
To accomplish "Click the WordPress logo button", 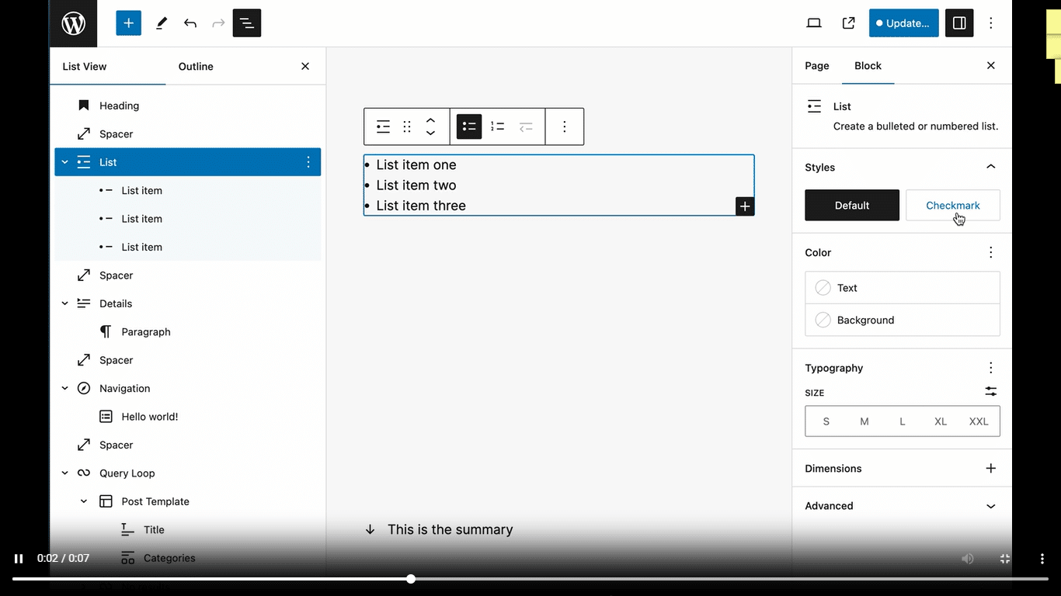I will click(x=74, y=23).
